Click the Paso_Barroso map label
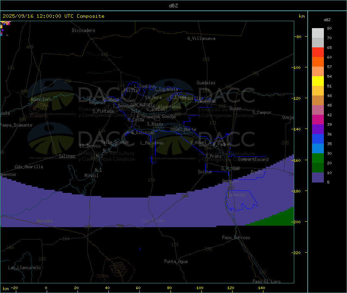Screen dimensions: 347x293 (x=236, y=238)
